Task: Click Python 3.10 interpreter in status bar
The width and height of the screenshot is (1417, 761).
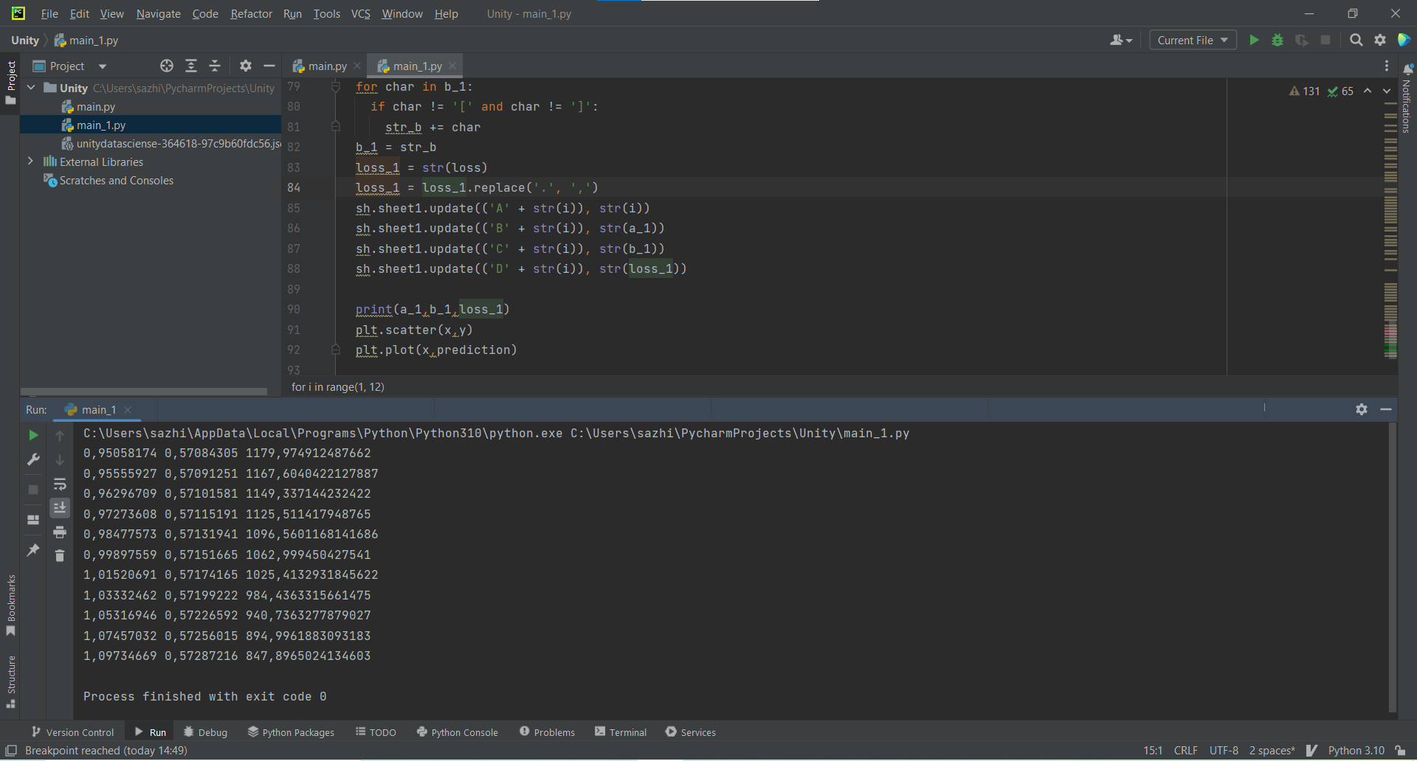Action: click(x=1356, y=751)
